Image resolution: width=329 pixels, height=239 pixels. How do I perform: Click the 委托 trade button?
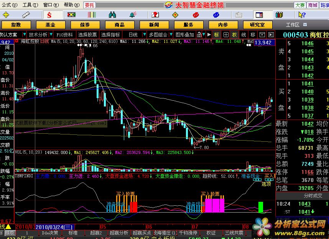pyautogui.click(x=89, y=5)
